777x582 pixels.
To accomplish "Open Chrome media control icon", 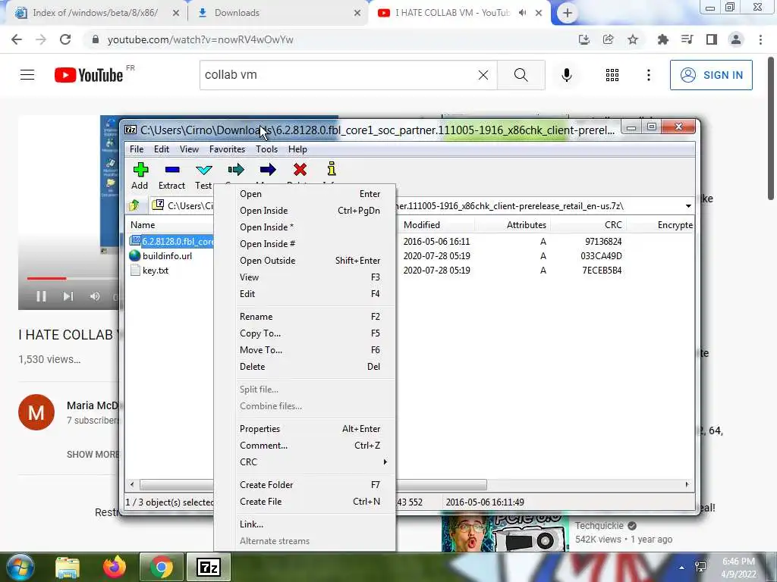I will pyautogui.click(x=687, y=39).
